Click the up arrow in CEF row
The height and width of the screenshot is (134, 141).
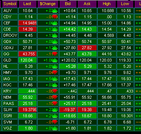55,23
